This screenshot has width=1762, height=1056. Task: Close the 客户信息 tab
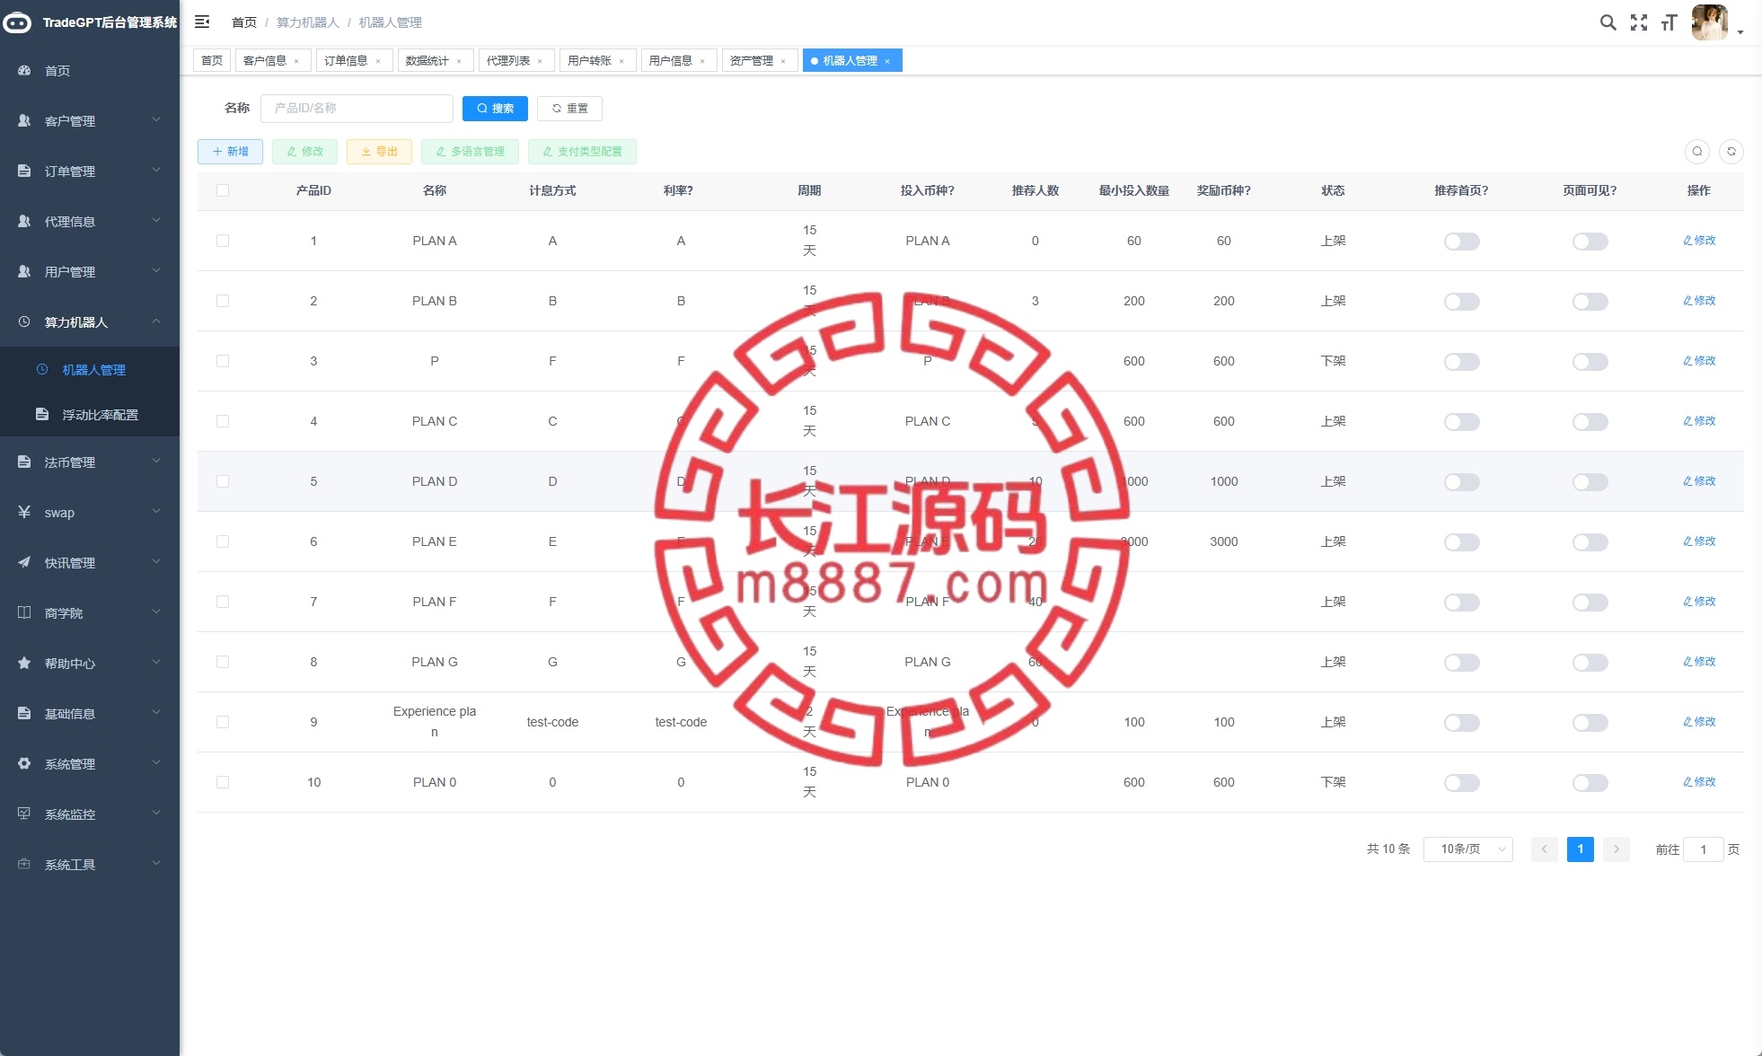(296, 61)
